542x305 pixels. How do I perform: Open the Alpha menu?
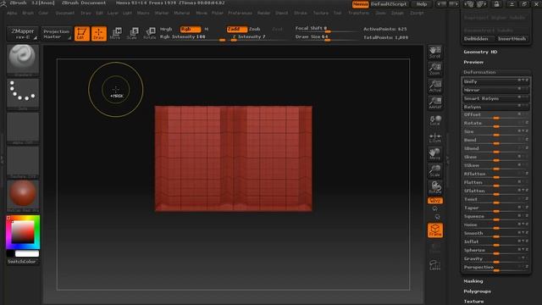tap(12, 13)
